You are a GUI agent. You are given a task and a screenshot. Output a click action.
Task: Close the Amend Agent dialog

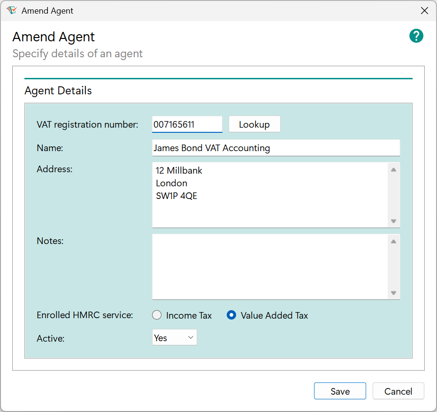tap(425, 10)
